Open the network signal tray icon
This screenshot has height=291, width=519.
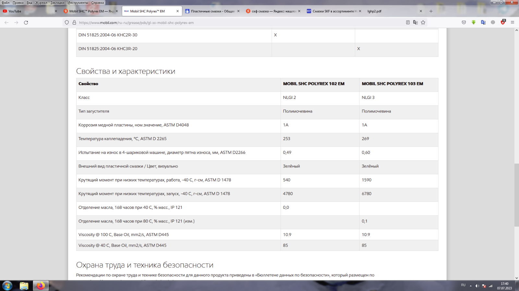coord(490,286)
